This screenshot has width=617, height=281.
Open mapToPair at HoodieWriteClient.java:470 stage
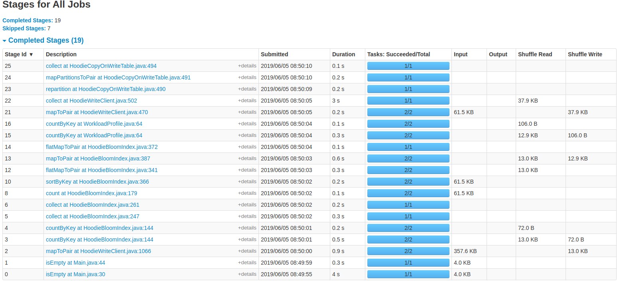coord(97,112)
